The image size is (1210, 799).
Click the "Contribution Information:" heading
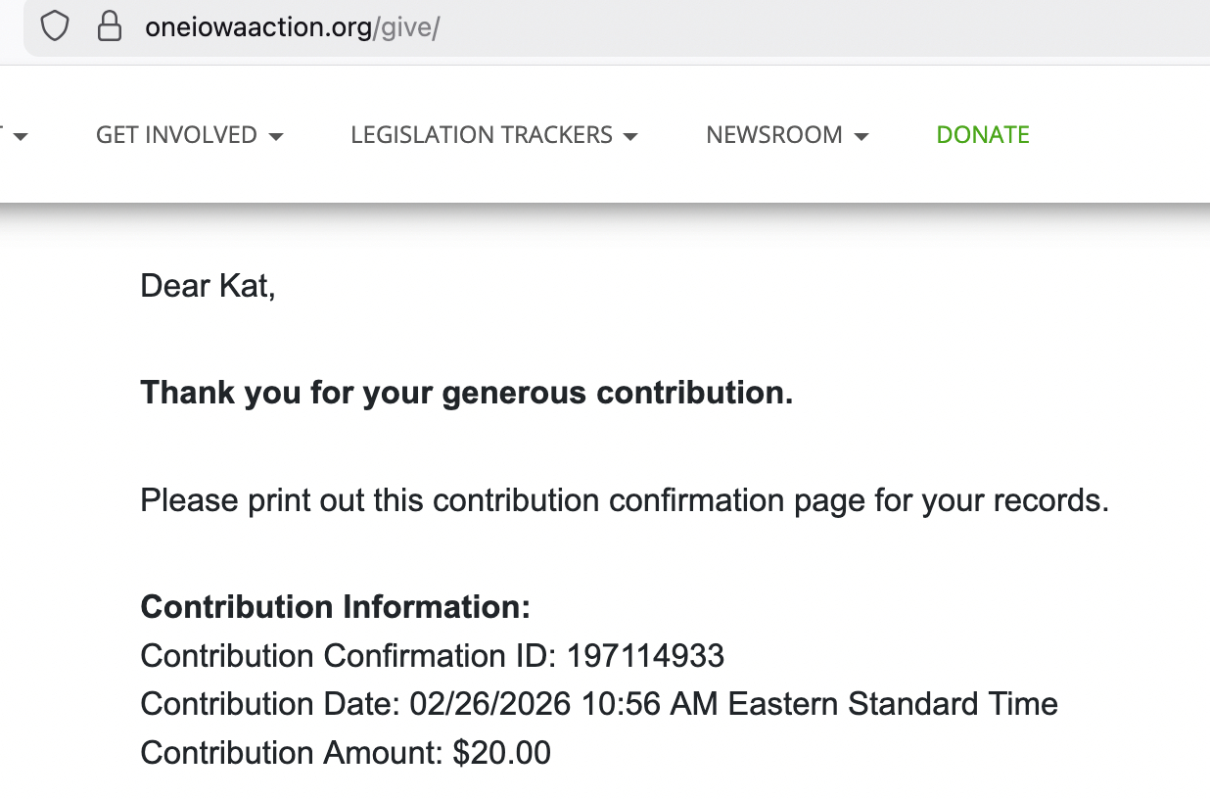335,607
